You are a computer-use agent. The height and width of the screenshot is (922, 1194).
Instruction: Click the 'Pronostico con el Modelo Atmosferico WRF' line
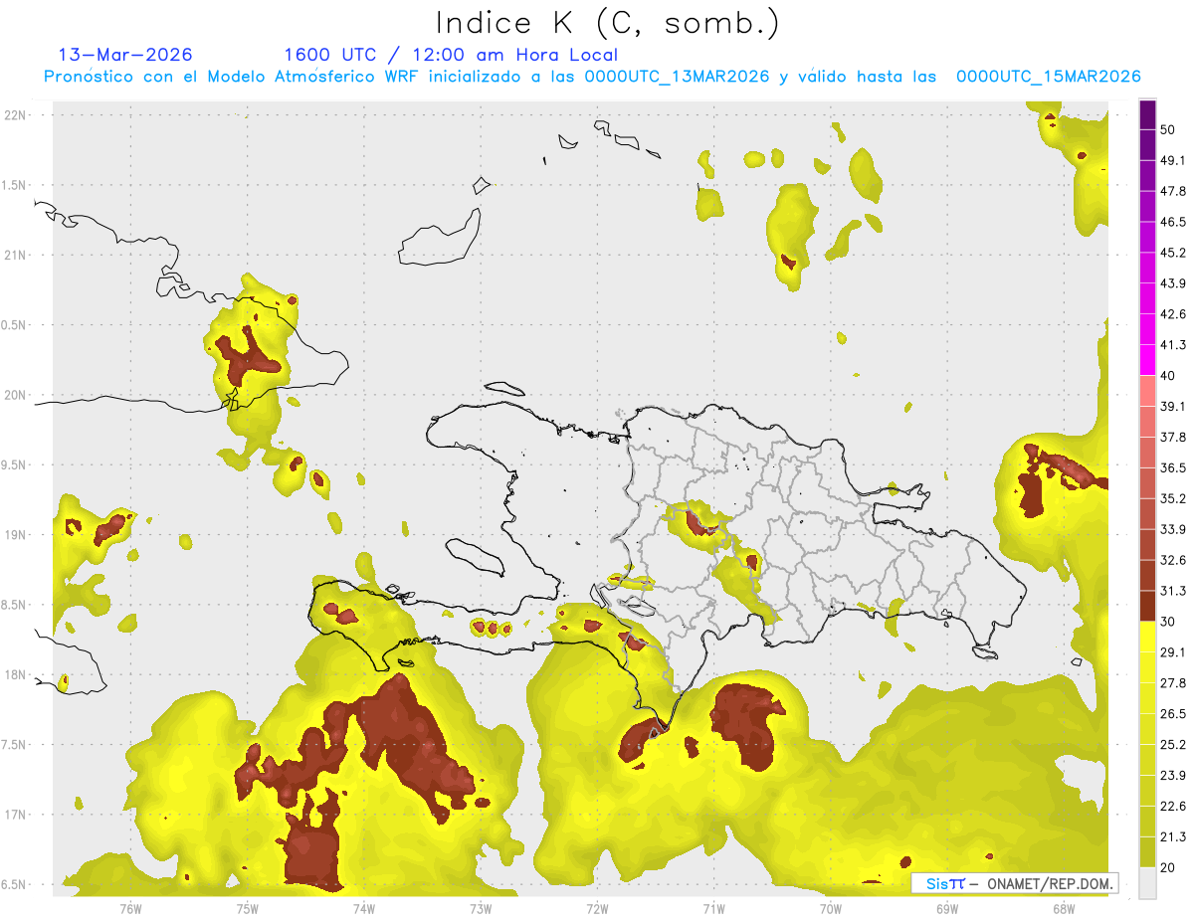[592, 77]
